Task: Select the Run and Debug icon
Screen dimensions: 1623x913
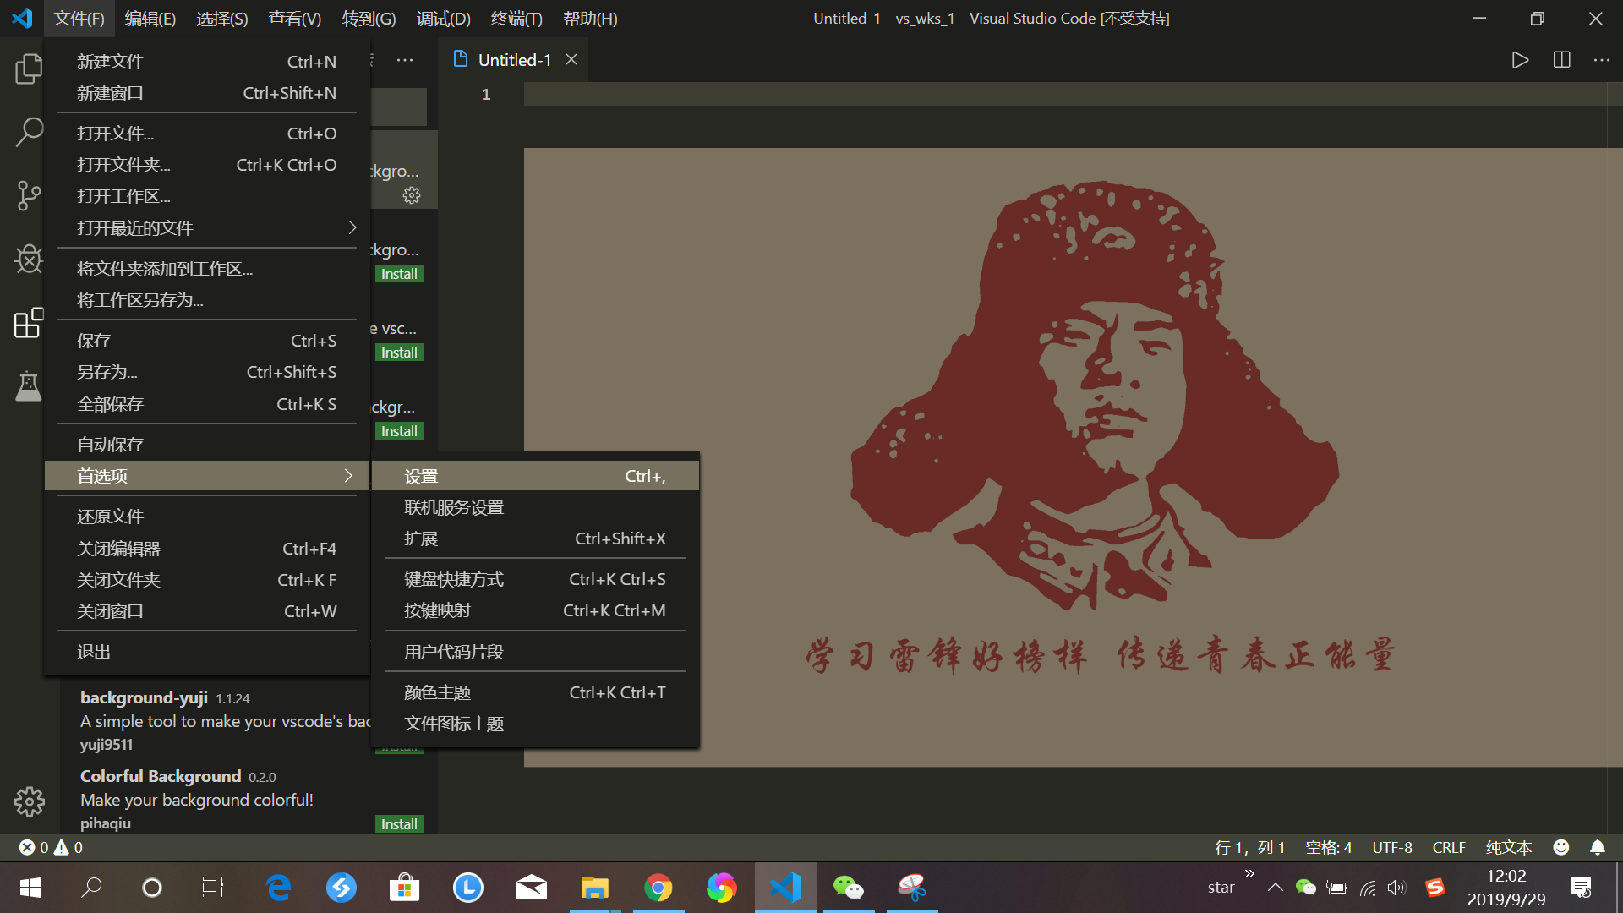Action: (x=28, y=260)
